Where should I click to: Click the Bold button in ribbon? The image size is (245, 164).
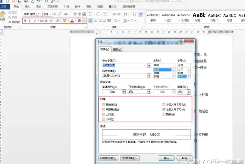pos(25,21)
